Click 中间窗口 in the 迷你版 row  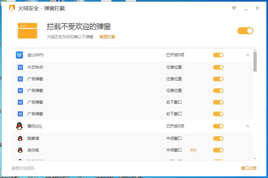point(174,150)
